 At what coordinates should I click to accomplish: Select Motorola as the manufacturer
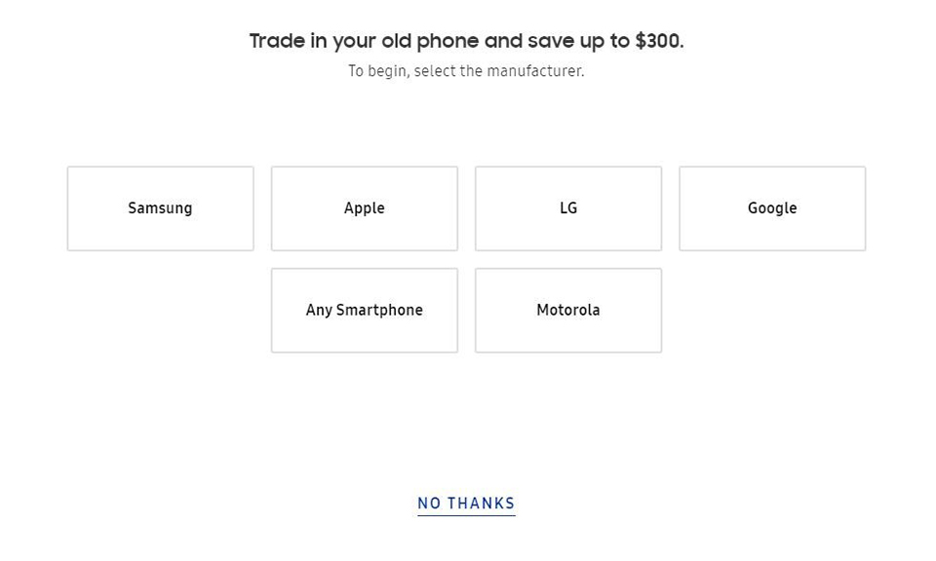568,311
